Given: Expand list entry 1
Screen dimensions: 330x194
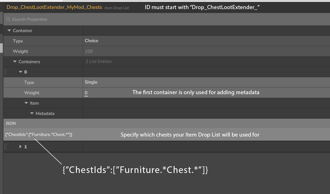Looking at the screenshot, I should point(20,147).
